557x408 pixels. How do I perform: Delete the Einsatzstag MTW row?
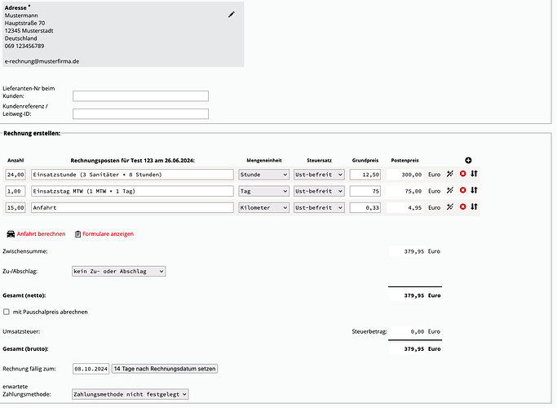tap(462, 190)
